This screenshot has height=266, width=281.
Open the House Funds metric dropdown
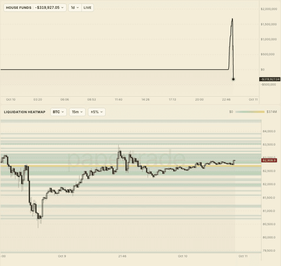pos(35,8)
